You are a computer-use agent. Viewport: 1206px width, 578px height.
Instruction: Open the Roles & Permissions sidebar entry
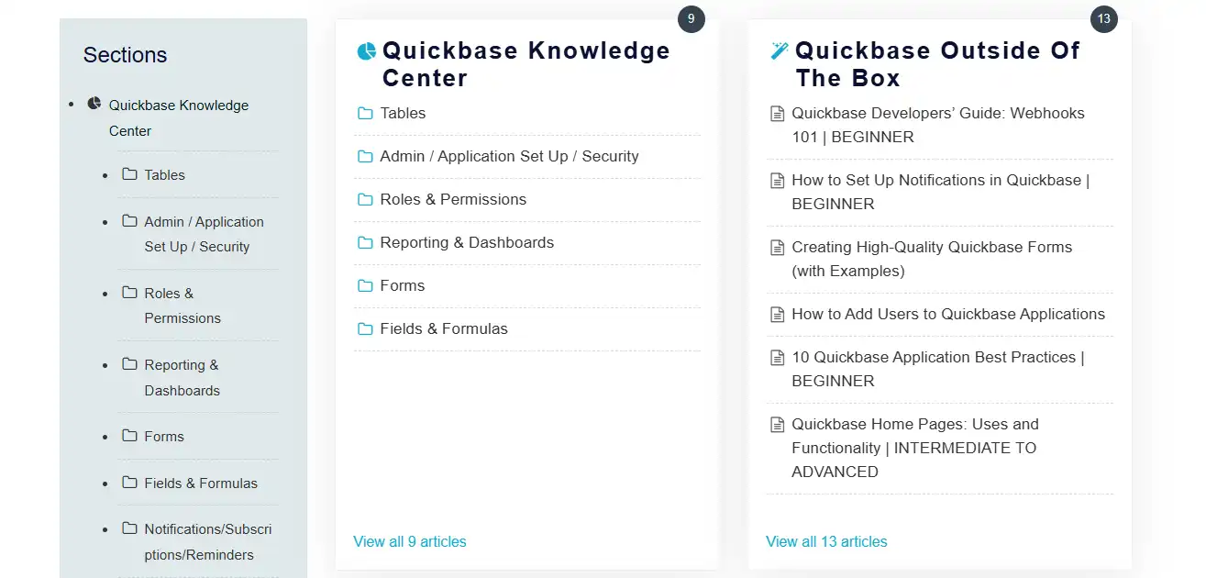[x=182, y=306]
